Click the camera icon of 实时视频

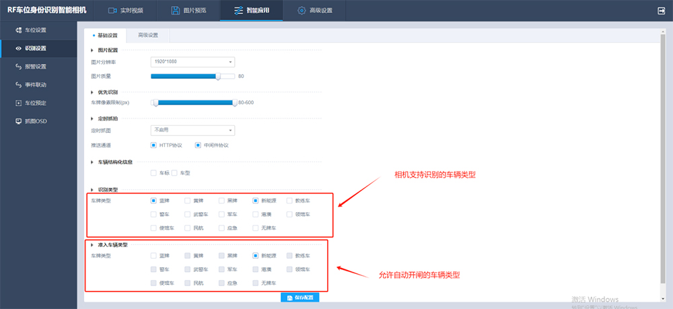coord(112,11)
